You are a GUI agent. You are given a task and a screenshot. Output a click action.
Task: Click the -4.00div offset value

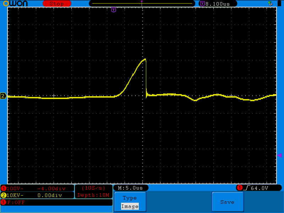coord(51,189)
